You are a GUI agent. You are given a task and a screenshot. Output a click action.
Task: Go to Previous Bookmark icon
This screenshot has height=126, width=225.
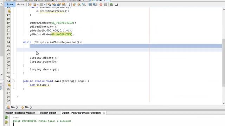(x=74, y=5)
